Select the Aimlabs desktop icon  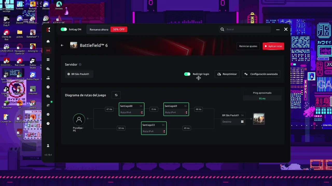[59, 5]
